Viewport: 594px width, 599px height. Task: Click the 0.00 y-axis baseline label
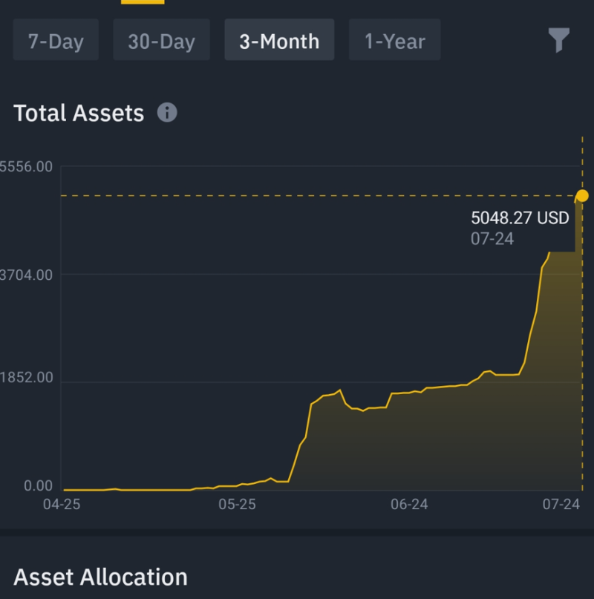tap(38, 486)
